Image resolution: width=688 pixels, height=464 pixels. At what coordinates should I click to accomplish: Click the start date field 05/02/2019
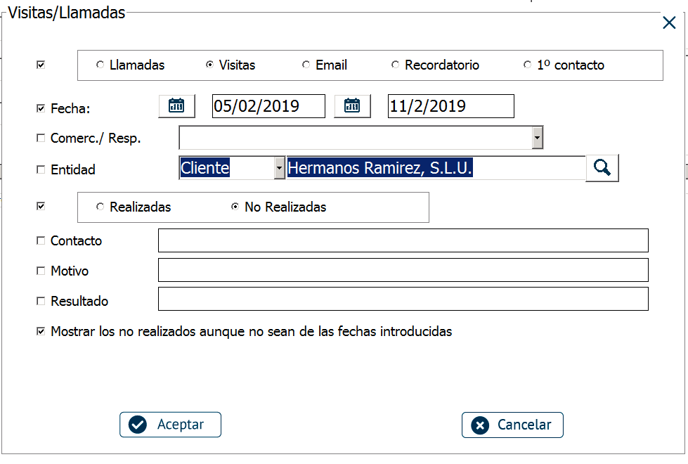268,106
